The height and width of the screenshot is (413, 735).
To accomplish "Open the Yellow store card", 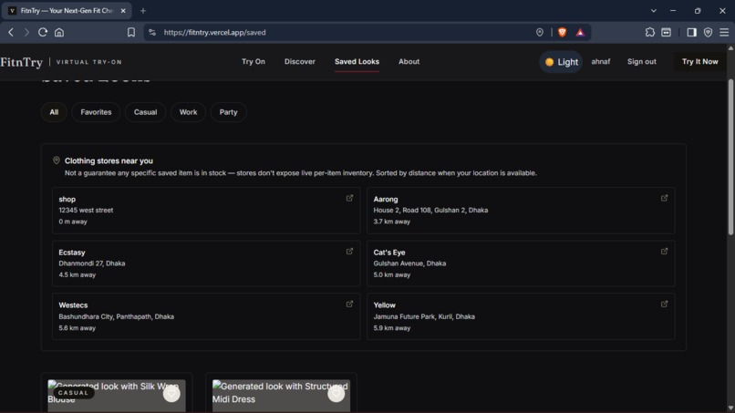I will coord(521,316).
